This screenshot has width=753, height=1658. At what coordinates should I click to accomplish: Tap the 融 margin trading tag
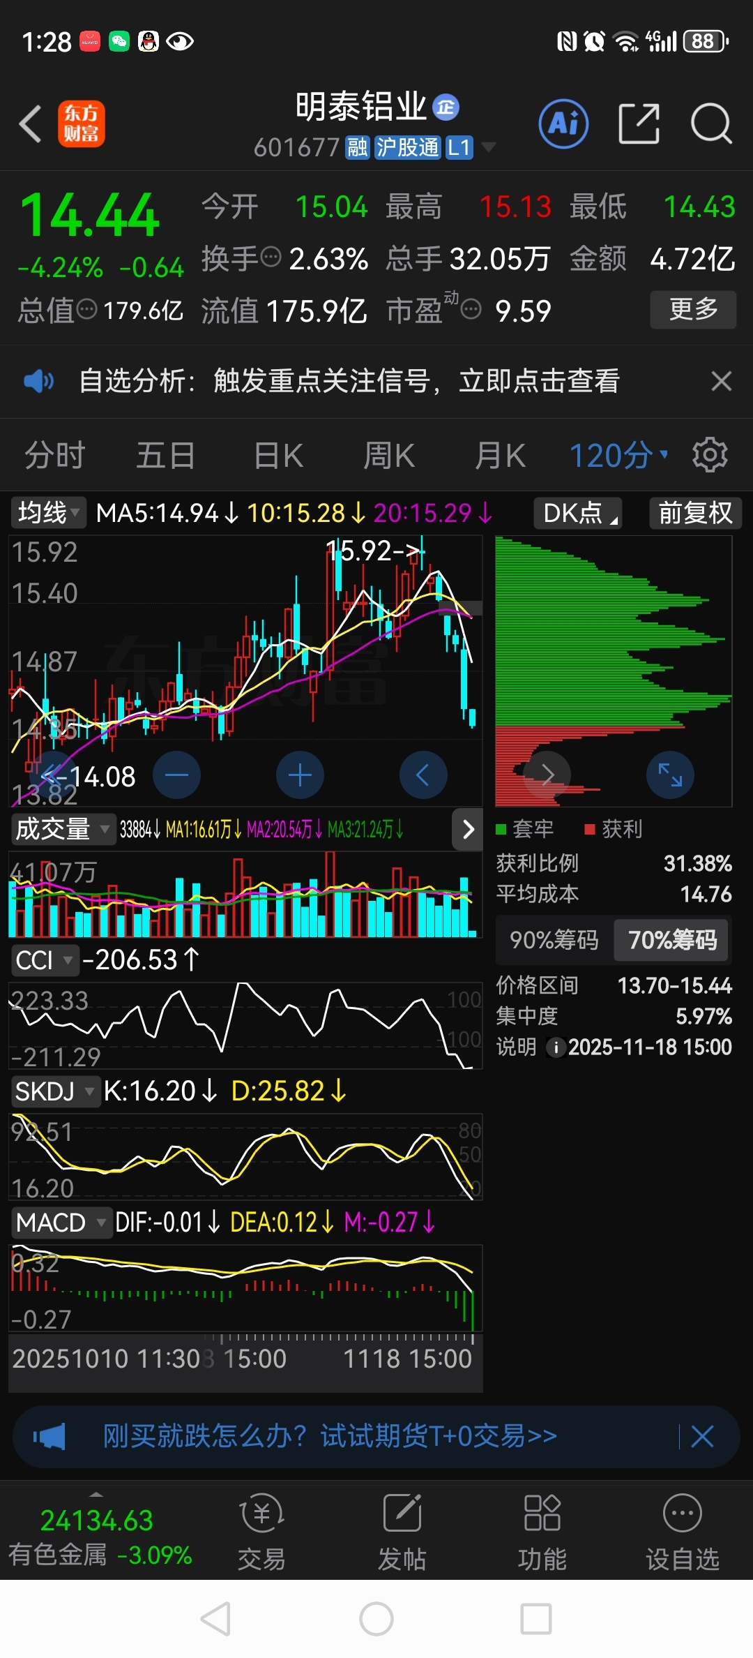[x=358, y=147]
